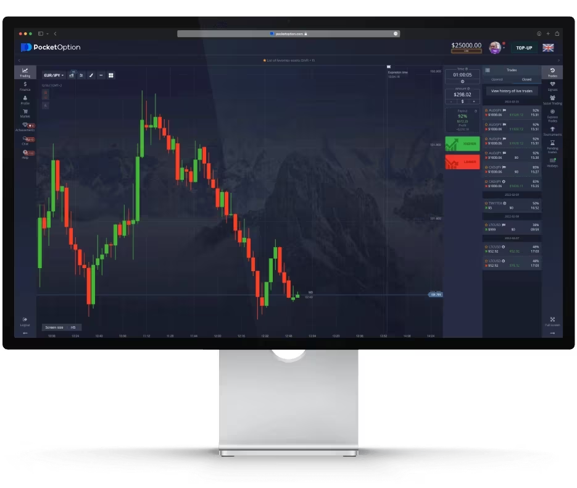Open the multi-chart grid layout
577x488 pixels.
pos(110,75)
